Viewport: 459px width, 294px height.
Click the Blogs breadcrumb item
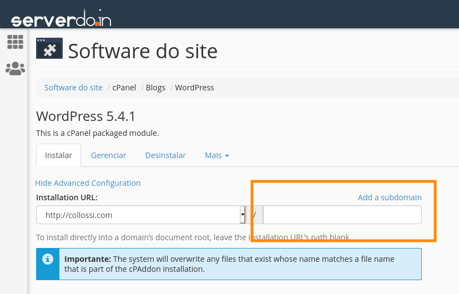click(155, 88)
